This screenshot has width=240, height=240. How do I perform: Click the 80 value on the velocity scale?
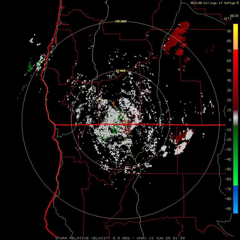click(229, 41)
